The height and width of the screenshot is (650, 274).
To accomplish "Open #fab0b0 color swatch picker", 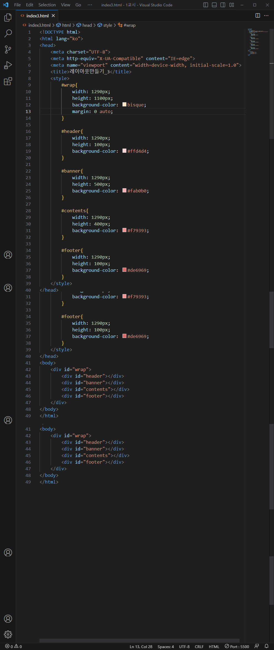I will pos(124,190).
